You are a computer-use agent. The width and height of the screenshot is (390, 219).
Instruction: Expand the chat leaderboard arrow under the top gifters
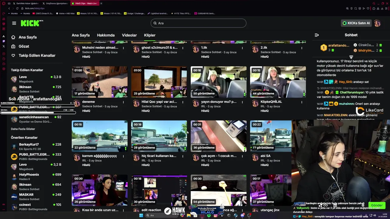tap(351, 57)
